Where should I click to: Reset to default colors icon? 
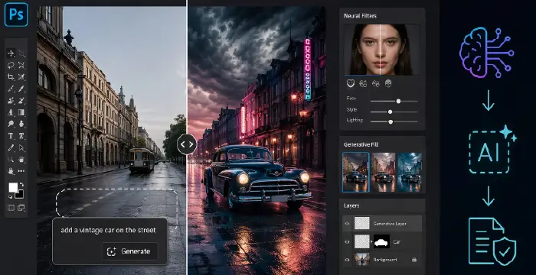(x=10, y=196)
